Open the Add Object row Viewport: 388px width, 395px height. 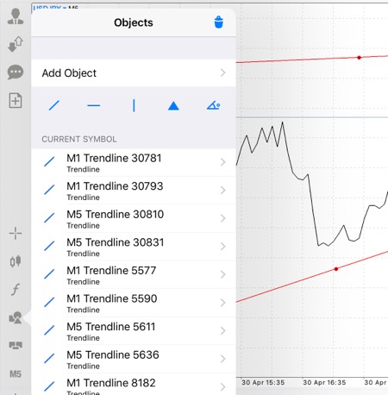tap(134, 73)
